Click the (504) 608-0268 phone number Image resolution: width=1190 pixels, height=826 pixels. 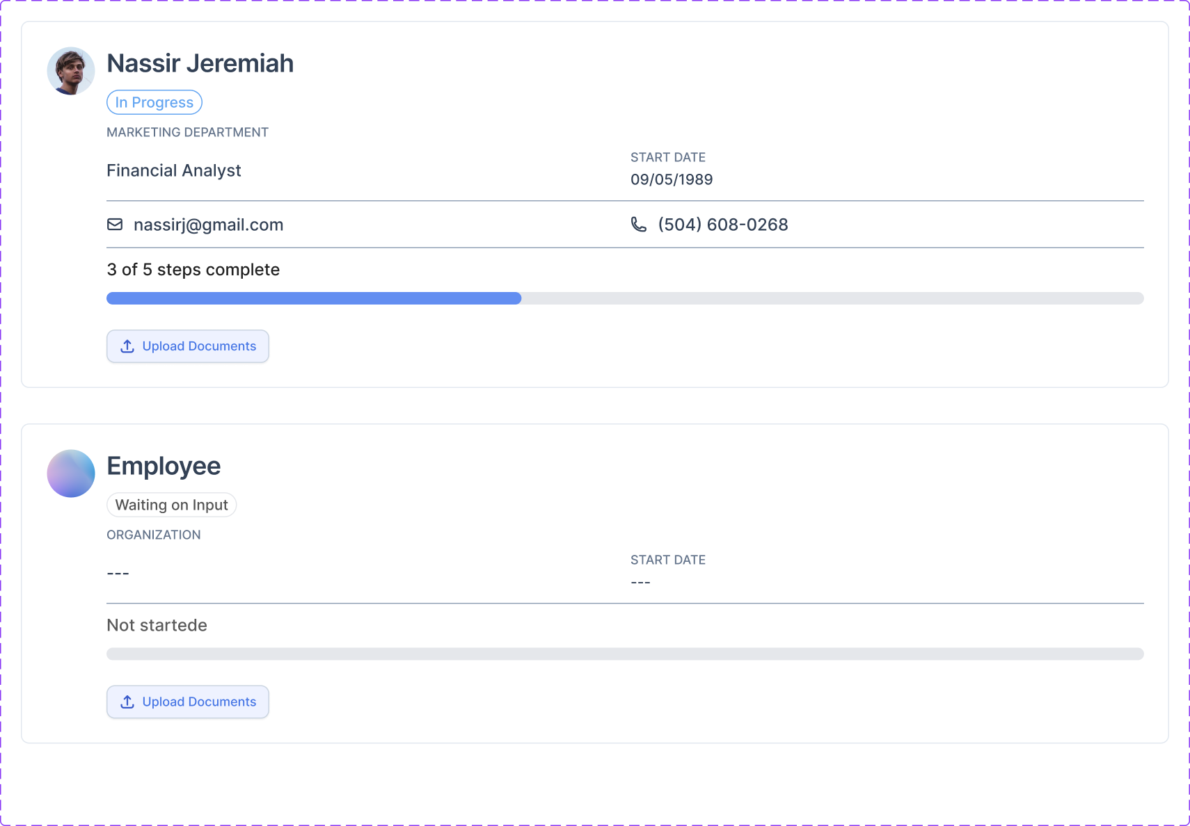pyautogui.click(x=722, y=225)
